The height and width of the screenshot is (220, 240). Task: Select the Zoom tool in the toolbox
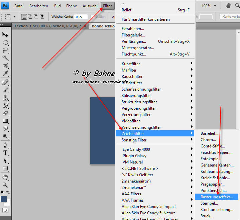5,185
